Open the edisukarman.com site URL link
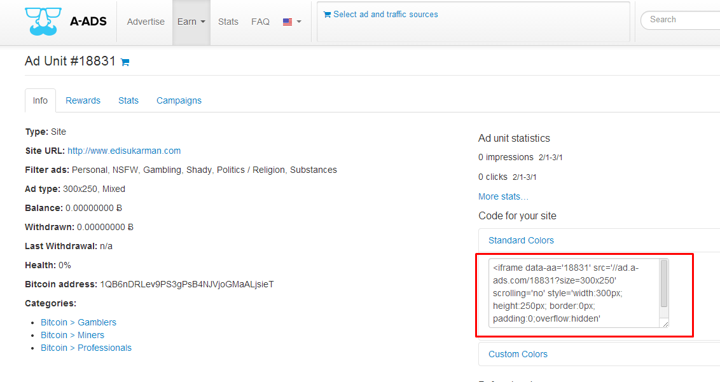The height and width of the screenshot is (382, 720). 124,151
